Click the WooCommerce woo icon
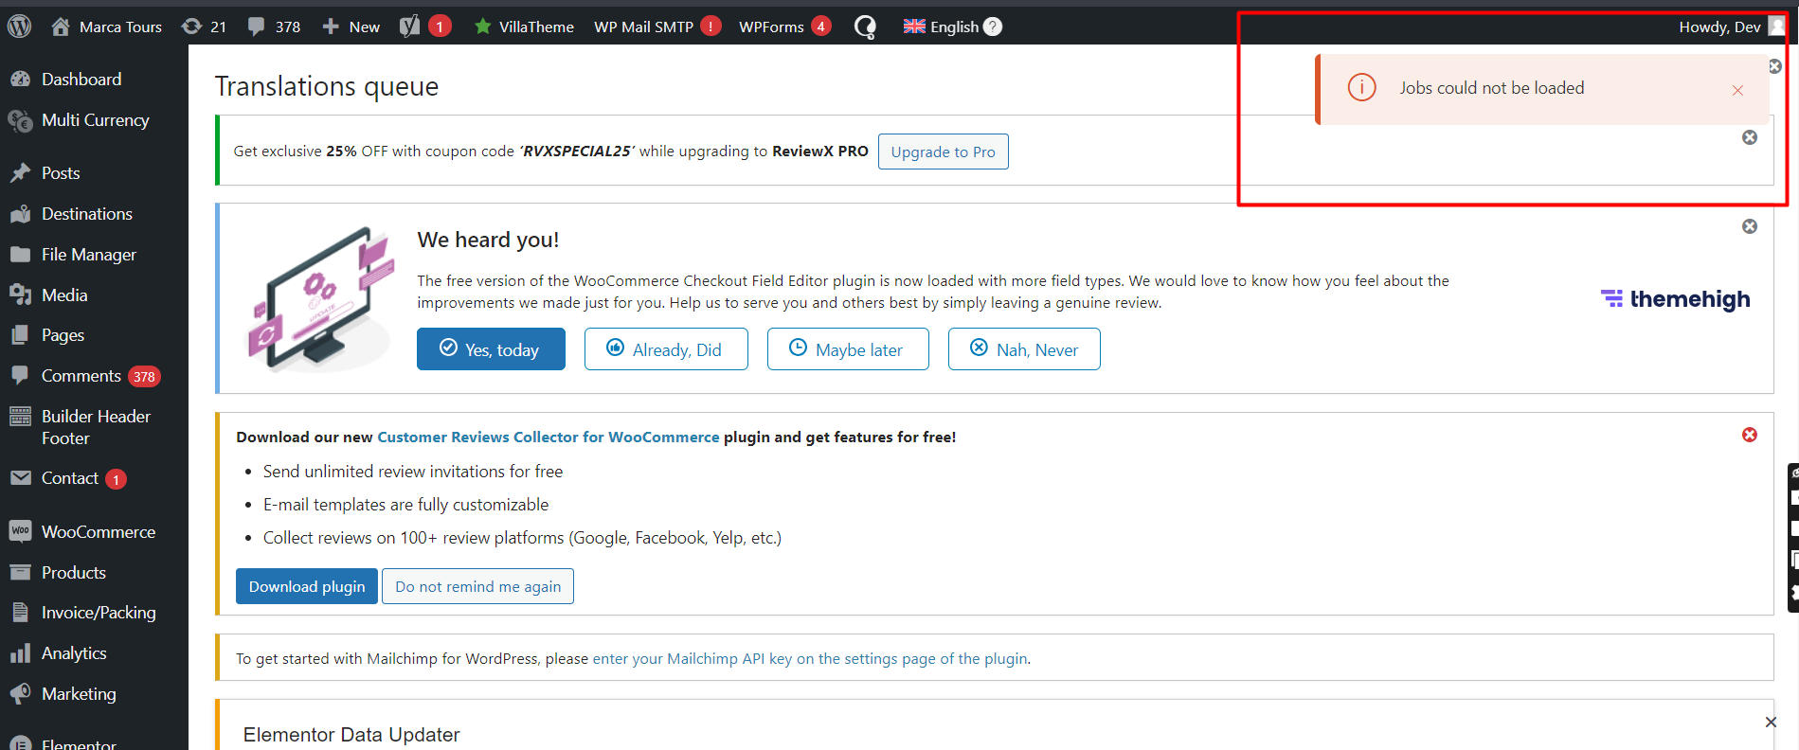Image resolution: width=1799 pixels, height=750 pixels. [20, 531]
